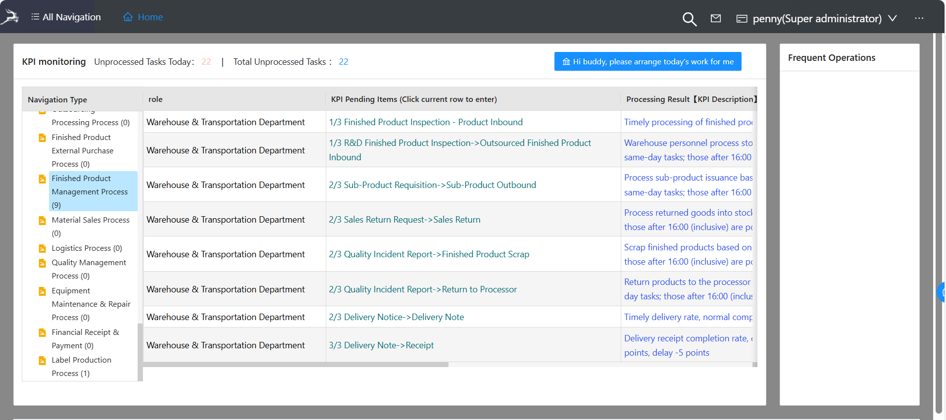This screenshot has height=420, width=946.
Task: Click the search magnifier icon
Action: click(689, 19)
